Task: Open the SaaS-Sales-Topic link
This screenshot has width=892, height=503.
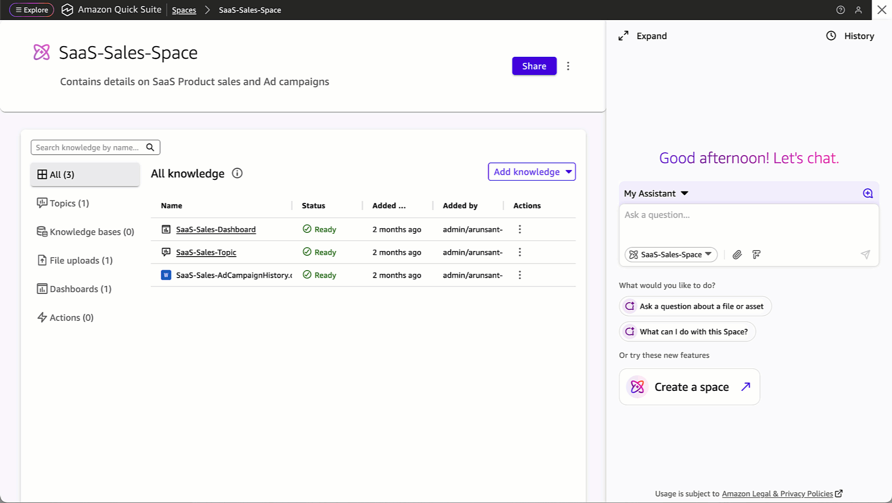Action: (206, 252)
